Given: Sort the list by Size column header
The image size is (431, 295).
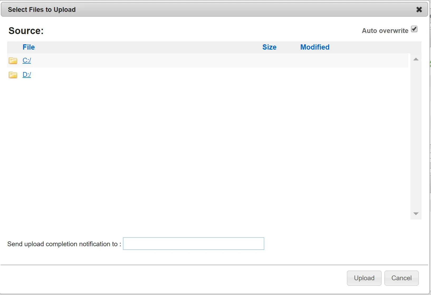Looking at the screenshot, I should click(269, 47).
